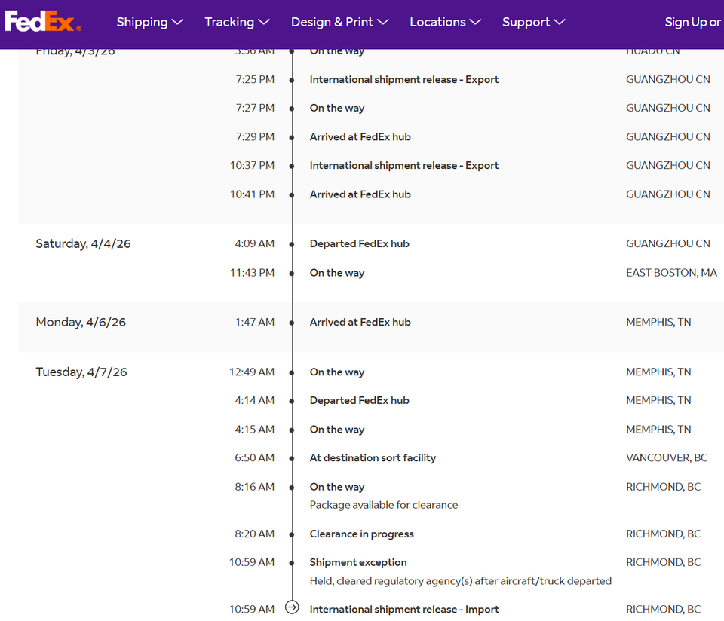This screenshot has width=724, height=621.
Task: Click the timeline dot for Clearance in progress
Action: (x=292, y=535)
